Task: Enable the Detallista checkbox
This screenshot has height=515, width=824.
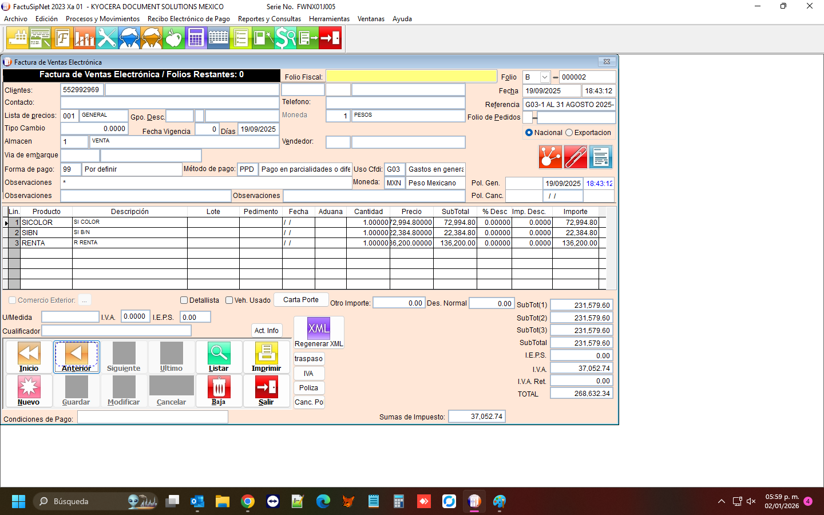Action: pos(184,300)
